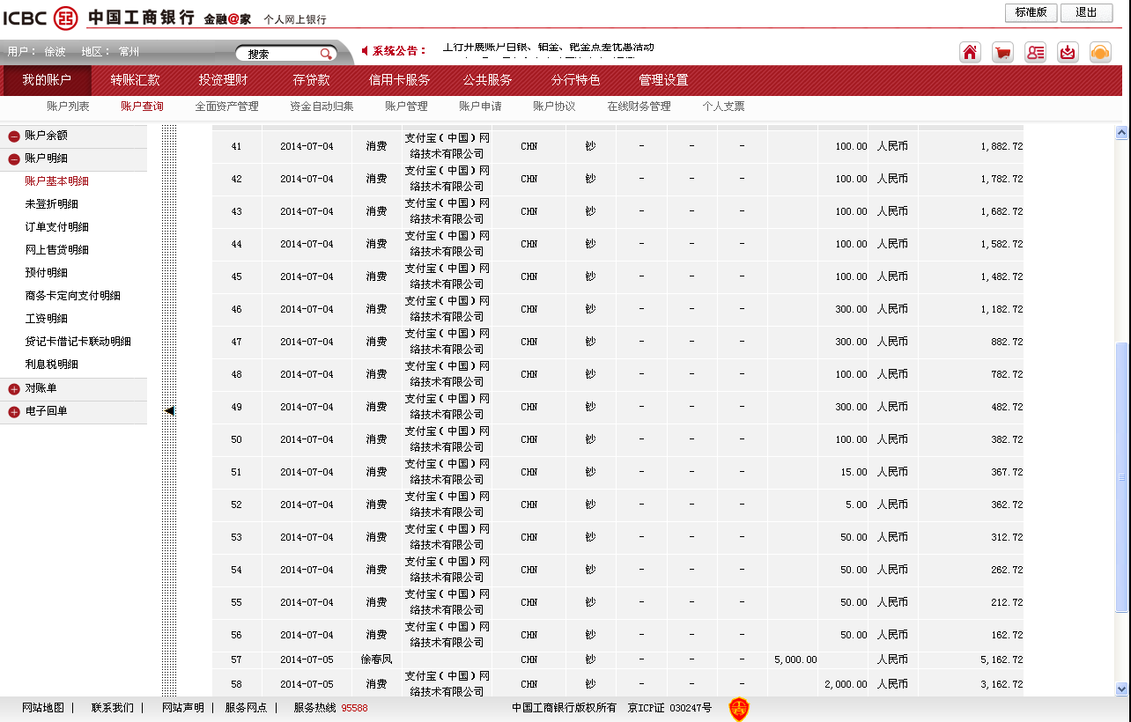Click the 15.00 amount in row 51

[854, 472]
